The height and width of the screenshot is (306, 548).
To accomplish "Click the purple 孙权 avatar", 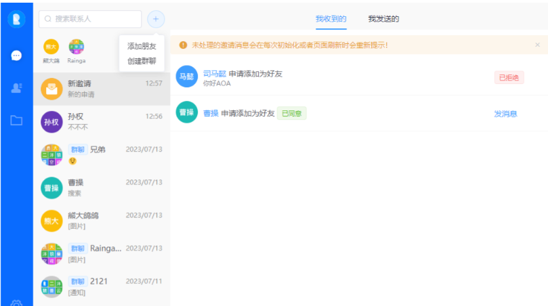I will [51, 122].
